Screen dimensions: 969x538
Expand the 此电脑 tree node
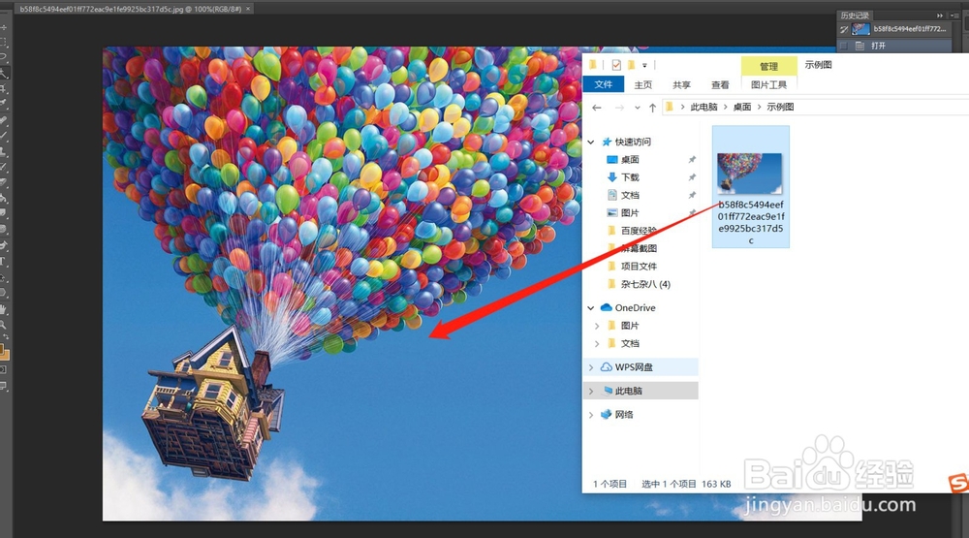(x=591, y=391)
